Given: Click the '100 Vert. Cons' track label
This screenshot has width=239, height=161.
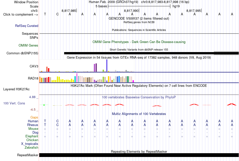Looking at the screenshot, I should 14,103.
